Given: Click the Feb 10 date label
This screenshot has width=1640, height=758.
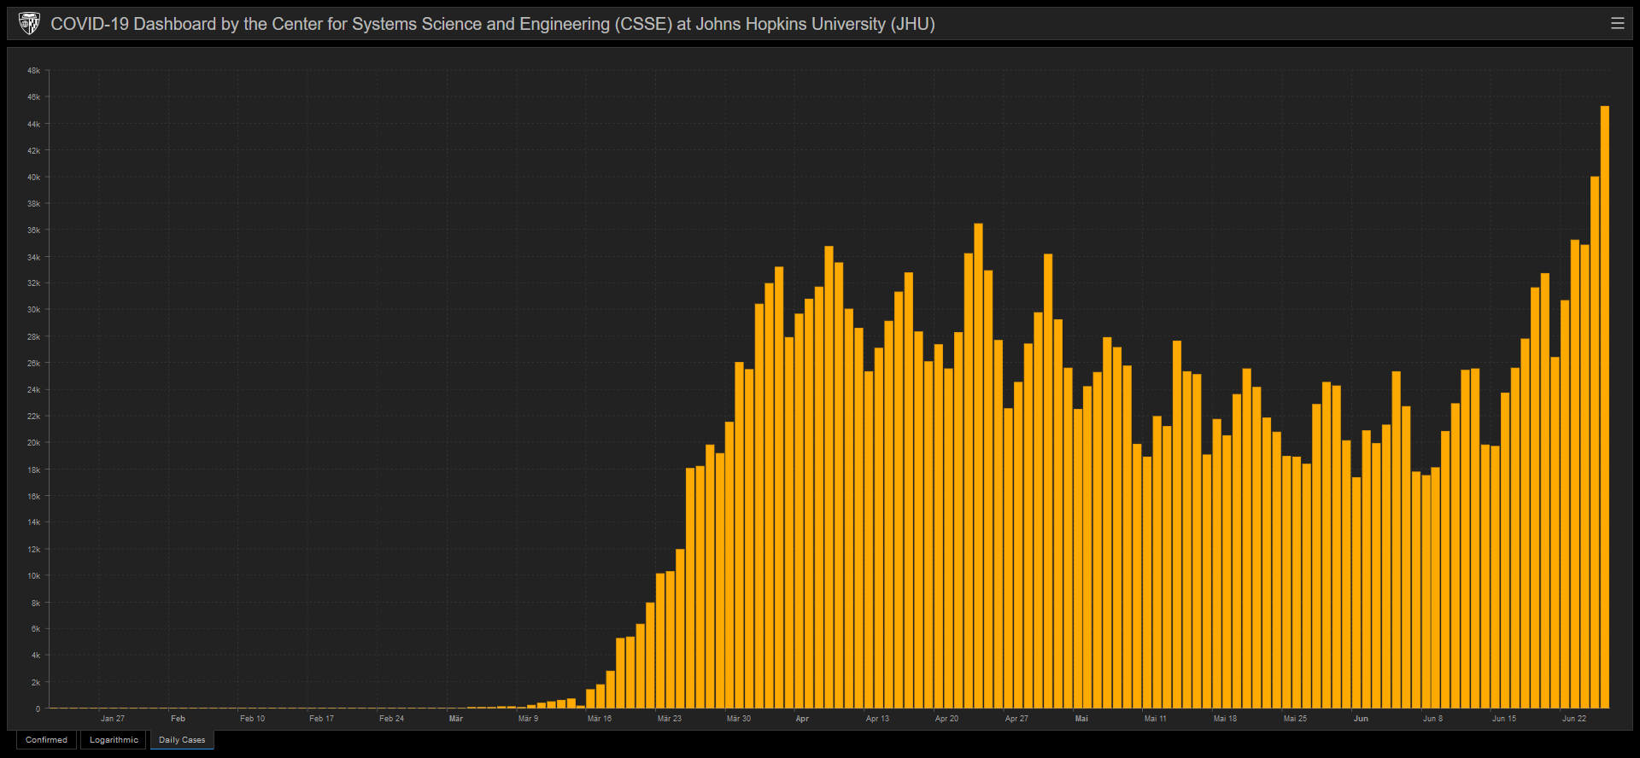Looking at the screenshot, I should (252, 719).
